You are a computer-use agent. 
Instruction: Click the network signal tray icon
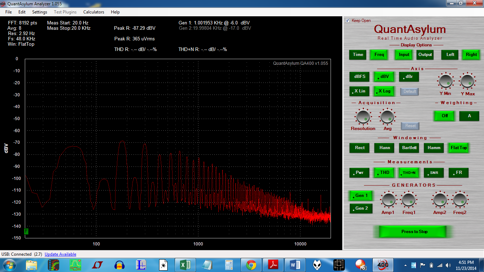coord(440,265)
